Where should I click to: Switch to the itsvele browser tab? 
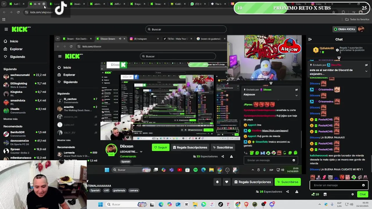[x=77, y=4]
